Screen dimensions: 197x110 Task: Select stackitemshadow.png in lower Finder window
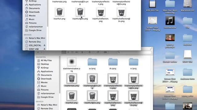pos(71,62)
